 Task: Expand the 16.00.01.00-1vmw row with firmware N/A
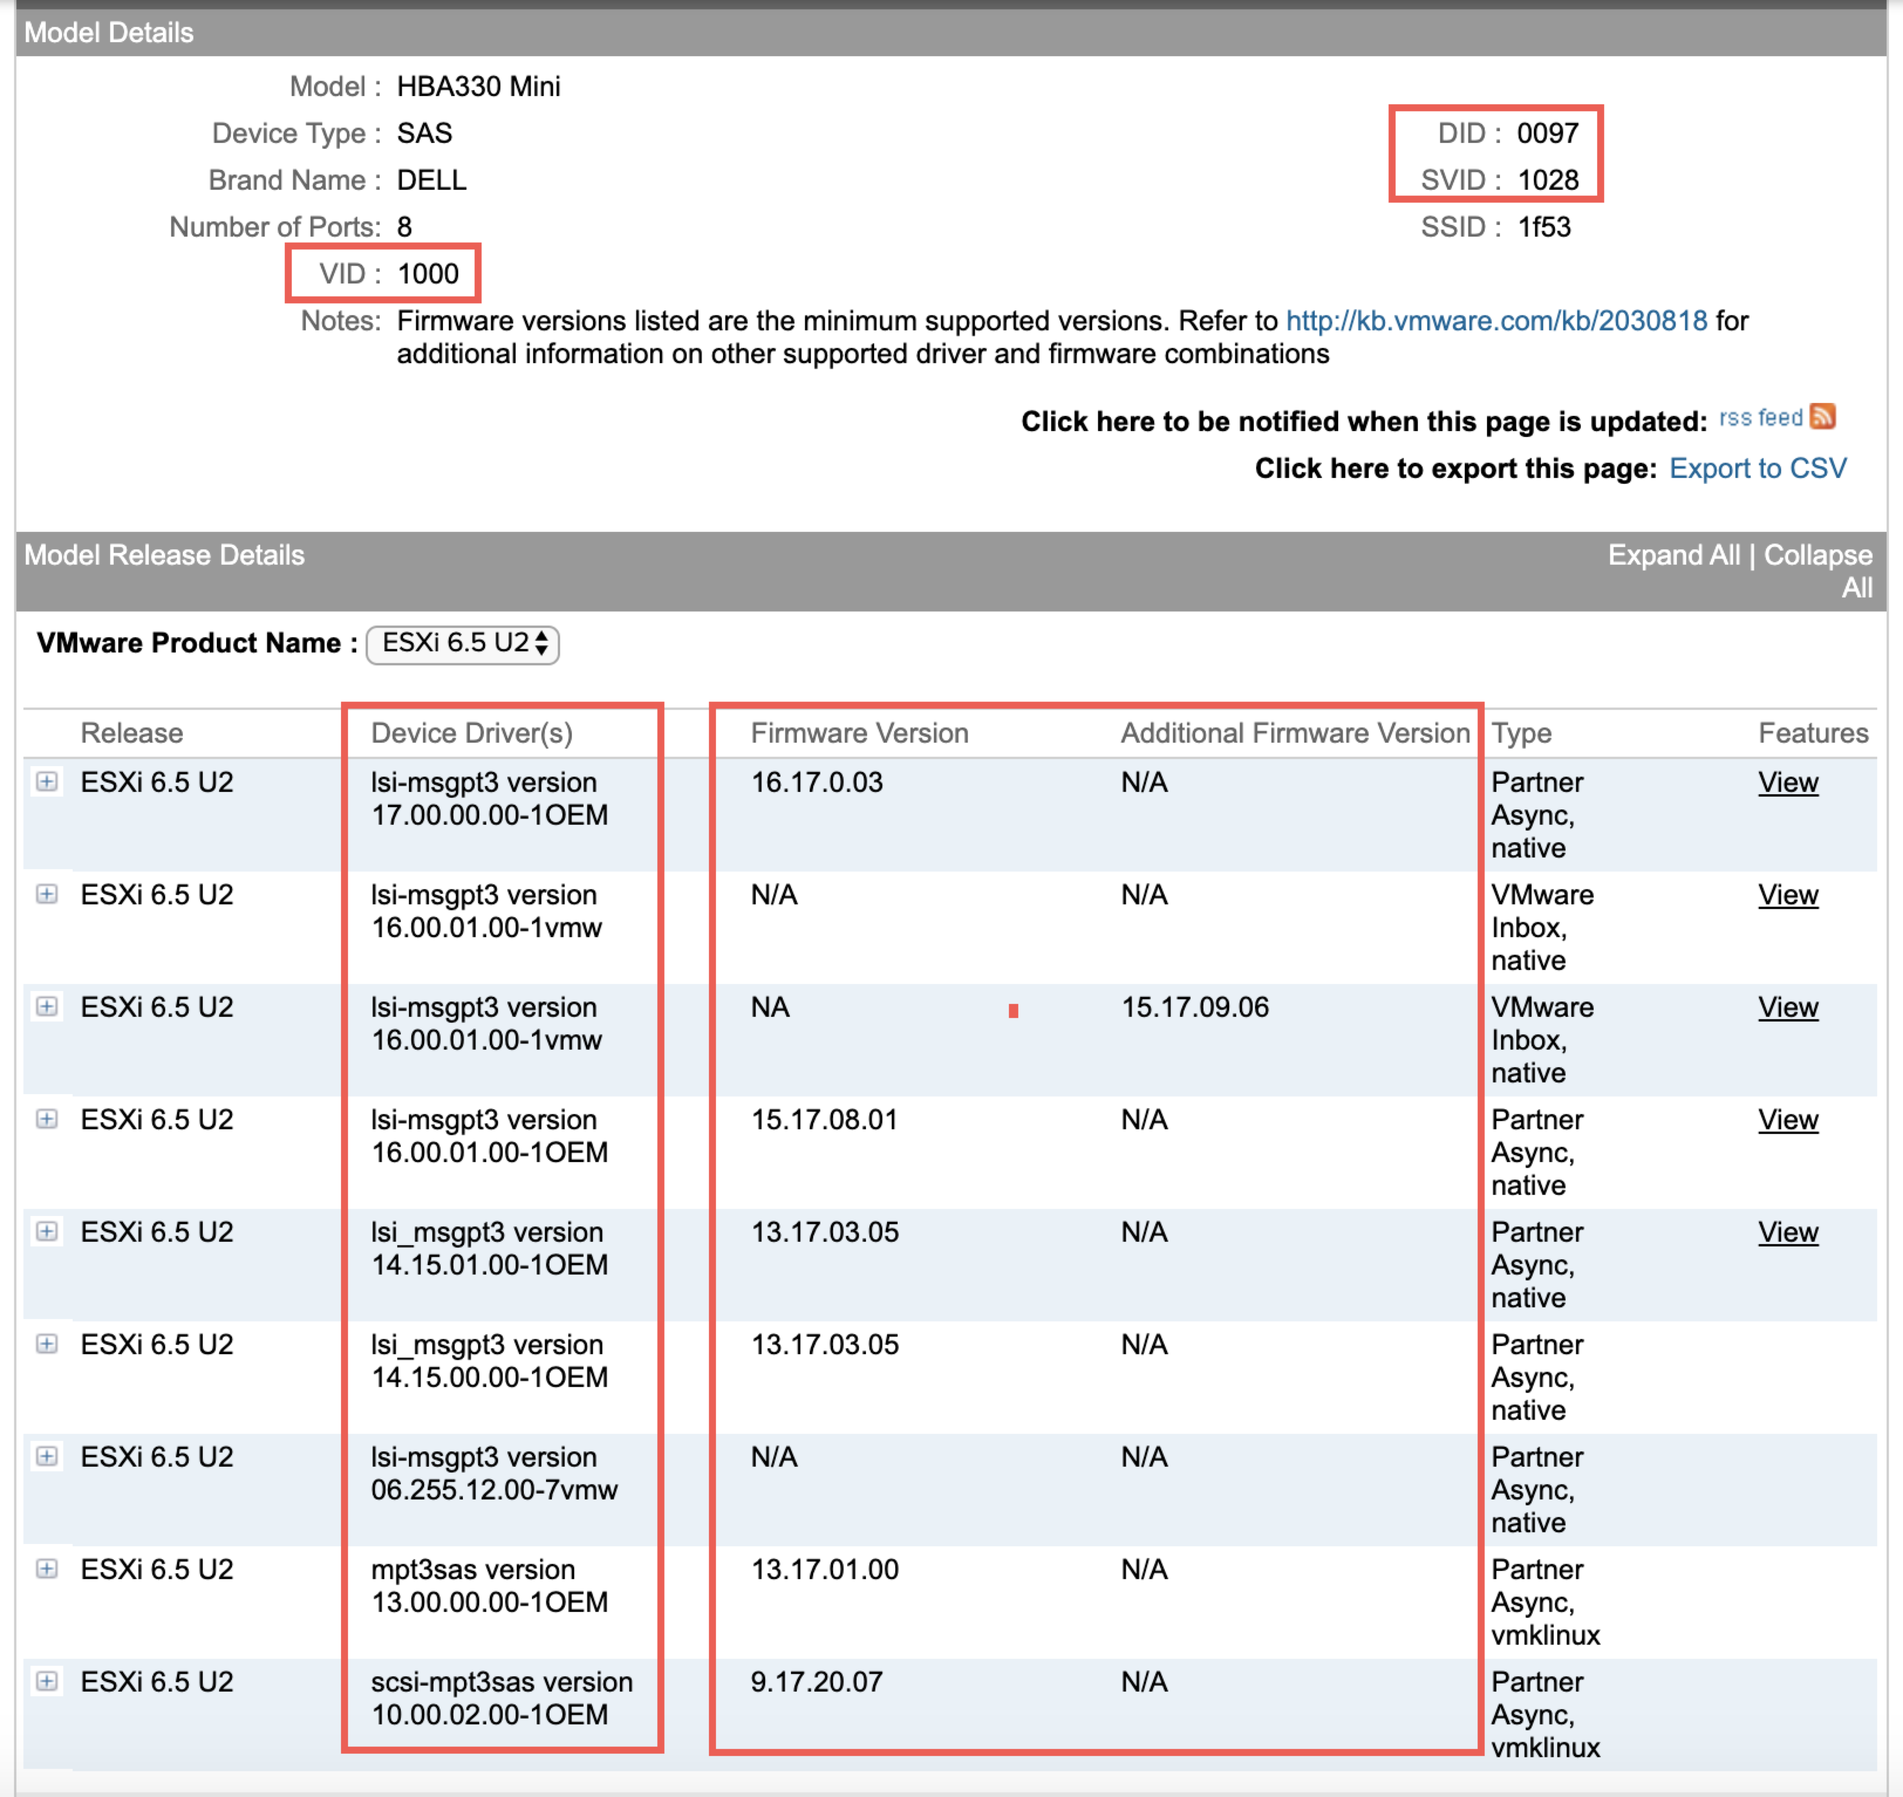coord(46,894)
